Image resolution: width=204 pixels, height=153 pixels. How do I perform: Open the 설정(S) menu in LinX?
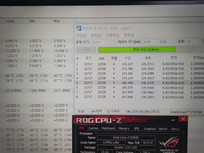[x=96, y=35]
